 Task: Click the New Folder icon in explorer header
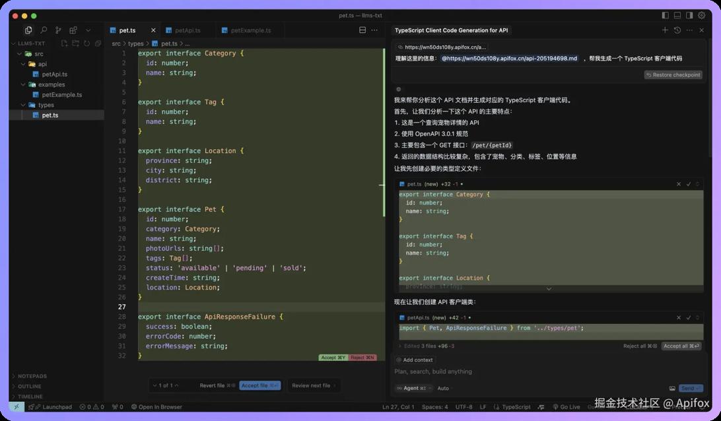click(x=75, y=43)
